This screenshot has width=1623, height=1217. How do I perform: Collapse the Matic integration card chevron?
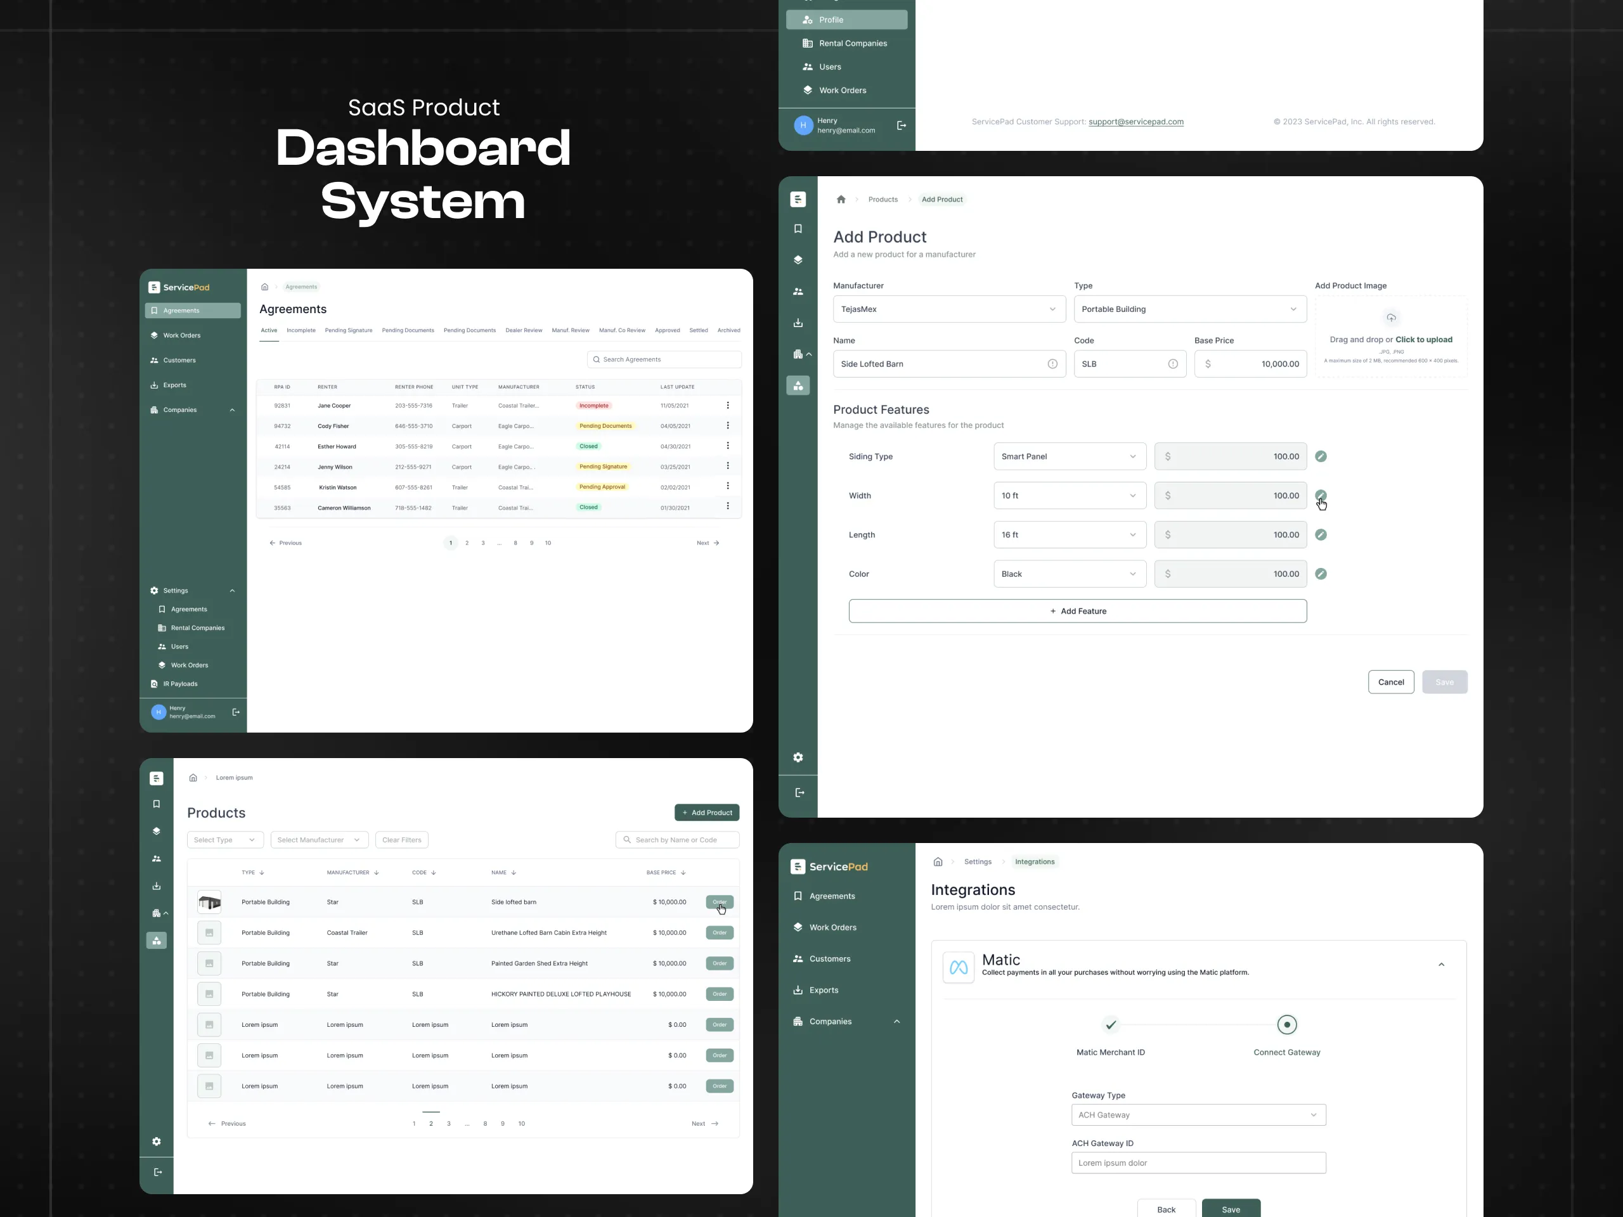1441,965
